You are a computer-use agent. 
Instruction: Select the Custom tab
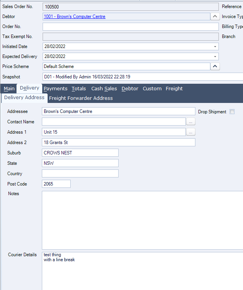[152, 89]
